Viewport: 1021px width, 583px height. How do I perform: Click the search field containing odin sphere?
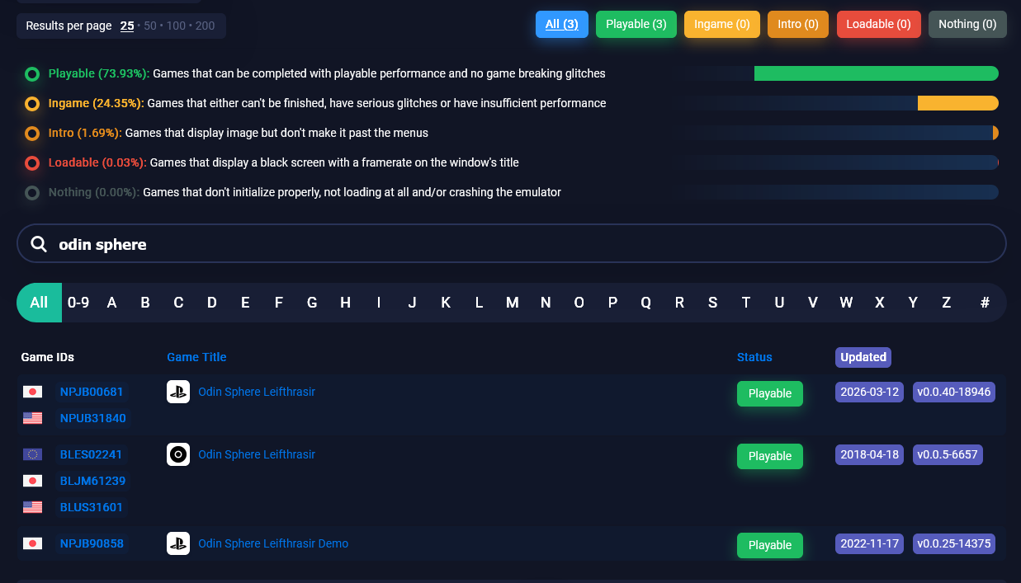point(512,243)
